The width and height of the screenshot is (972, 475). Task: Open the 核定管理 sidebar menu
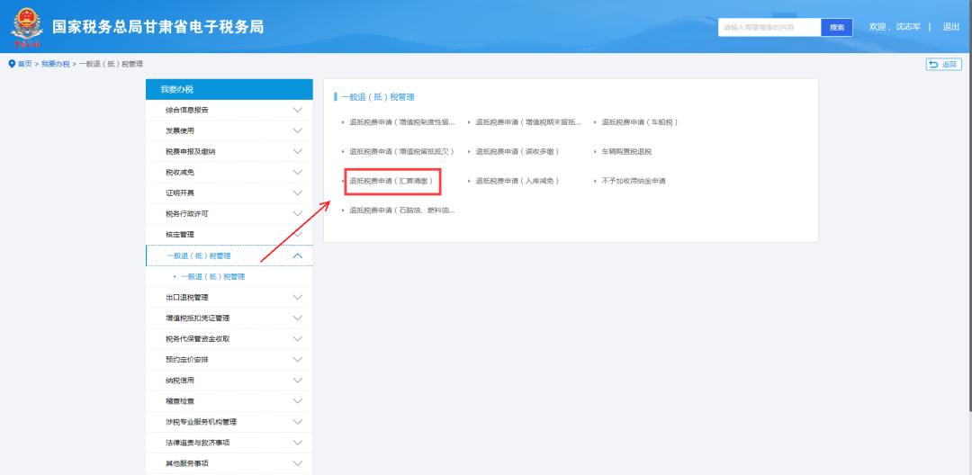click(x=229, y=235)
